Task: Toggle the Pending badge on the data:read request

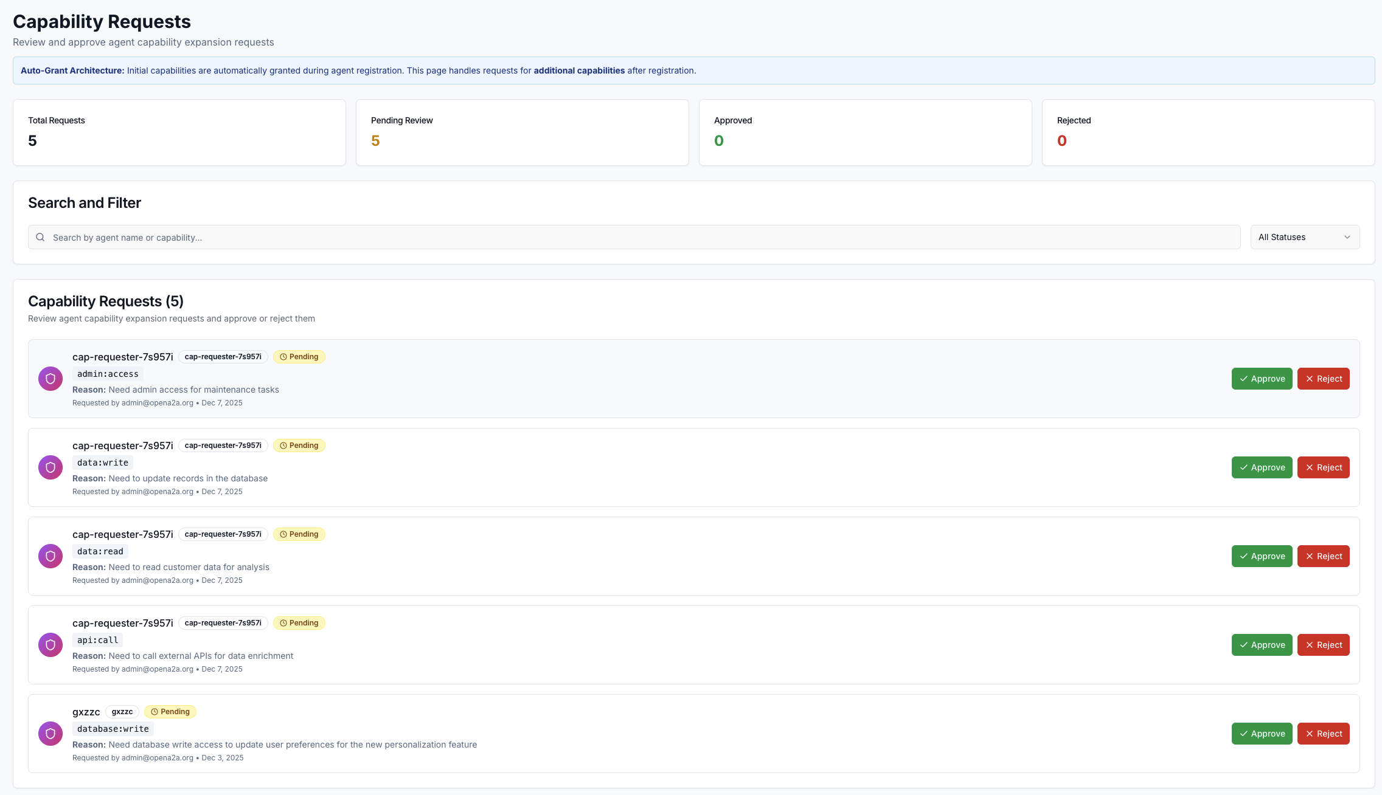Action: coord(299,534)
